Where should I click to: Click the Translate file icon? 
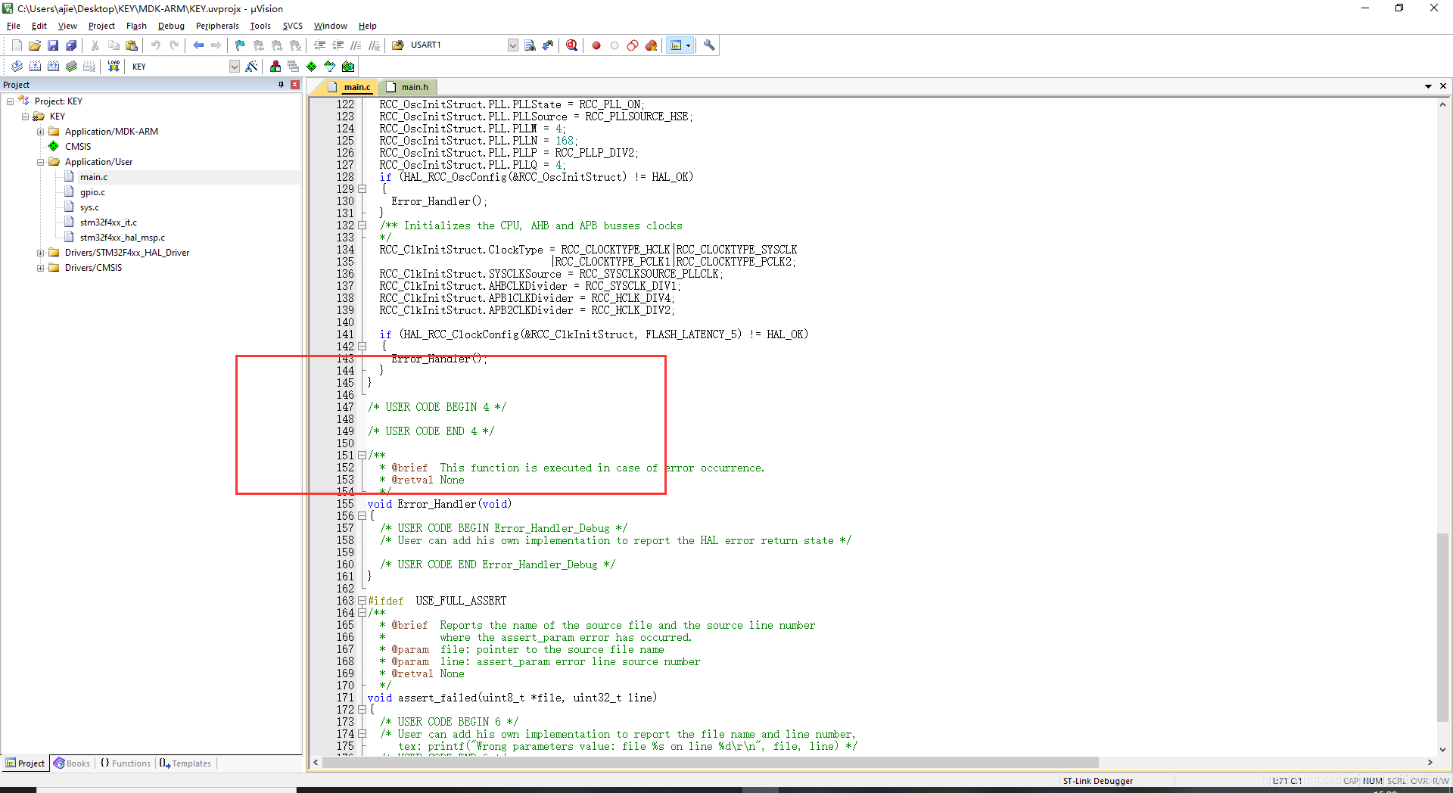point(17,67)
